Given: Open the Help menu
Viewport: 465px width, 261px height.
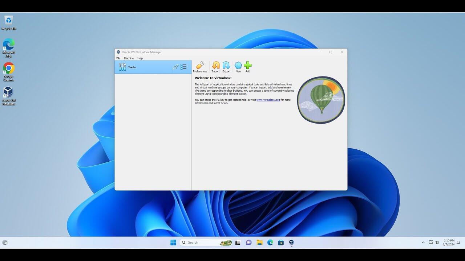Looking at the screenshot, I should [x=140, y=58].
